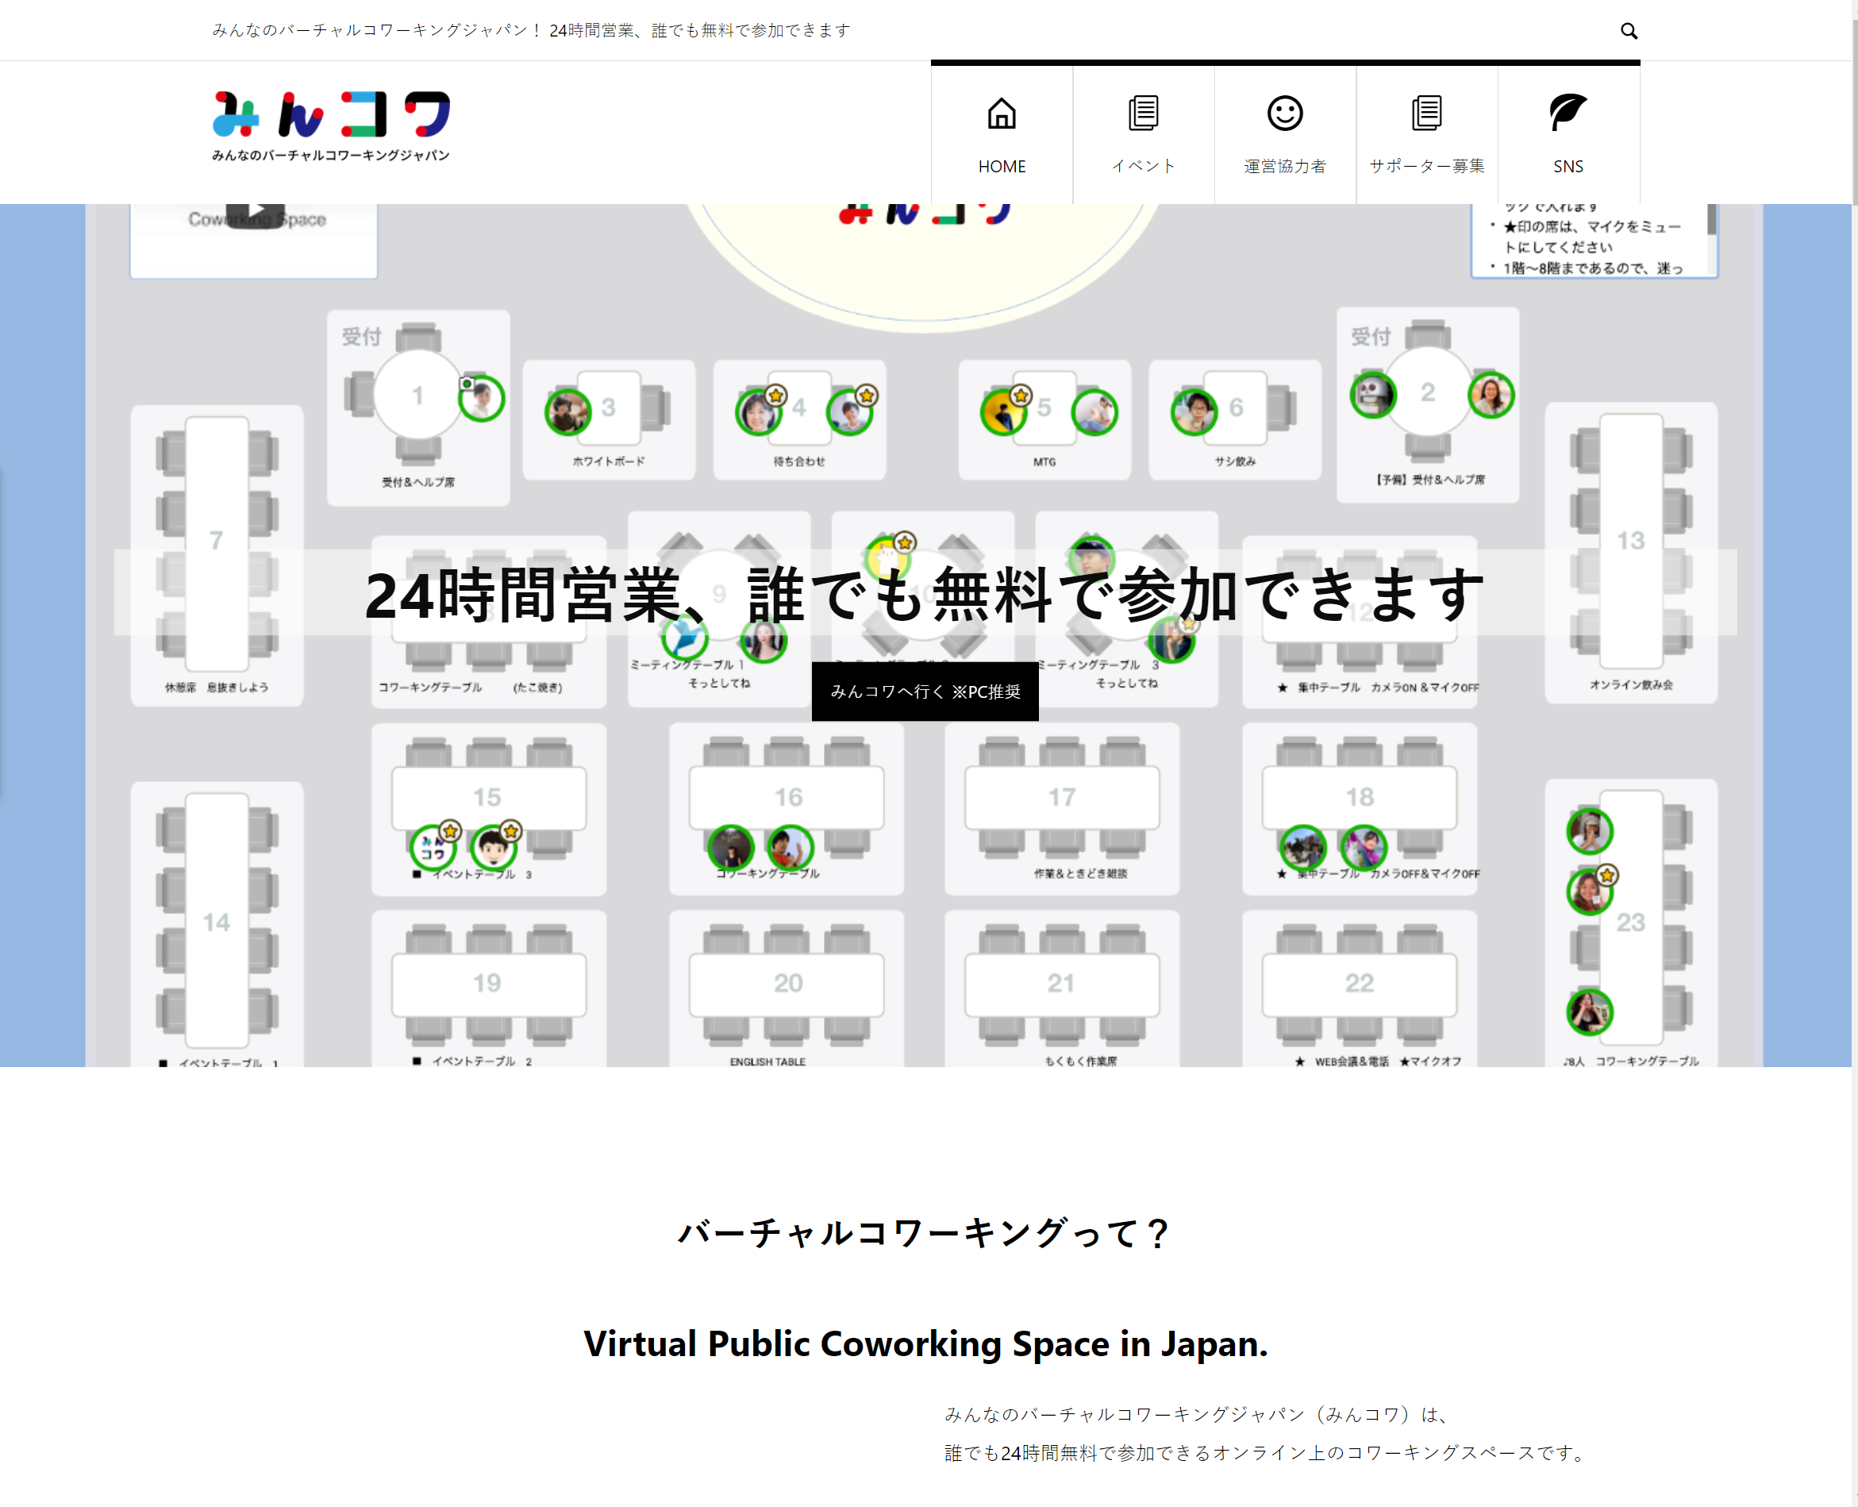
Task: Click the cartoon face avatar at table 15
Action: [494, 847]
